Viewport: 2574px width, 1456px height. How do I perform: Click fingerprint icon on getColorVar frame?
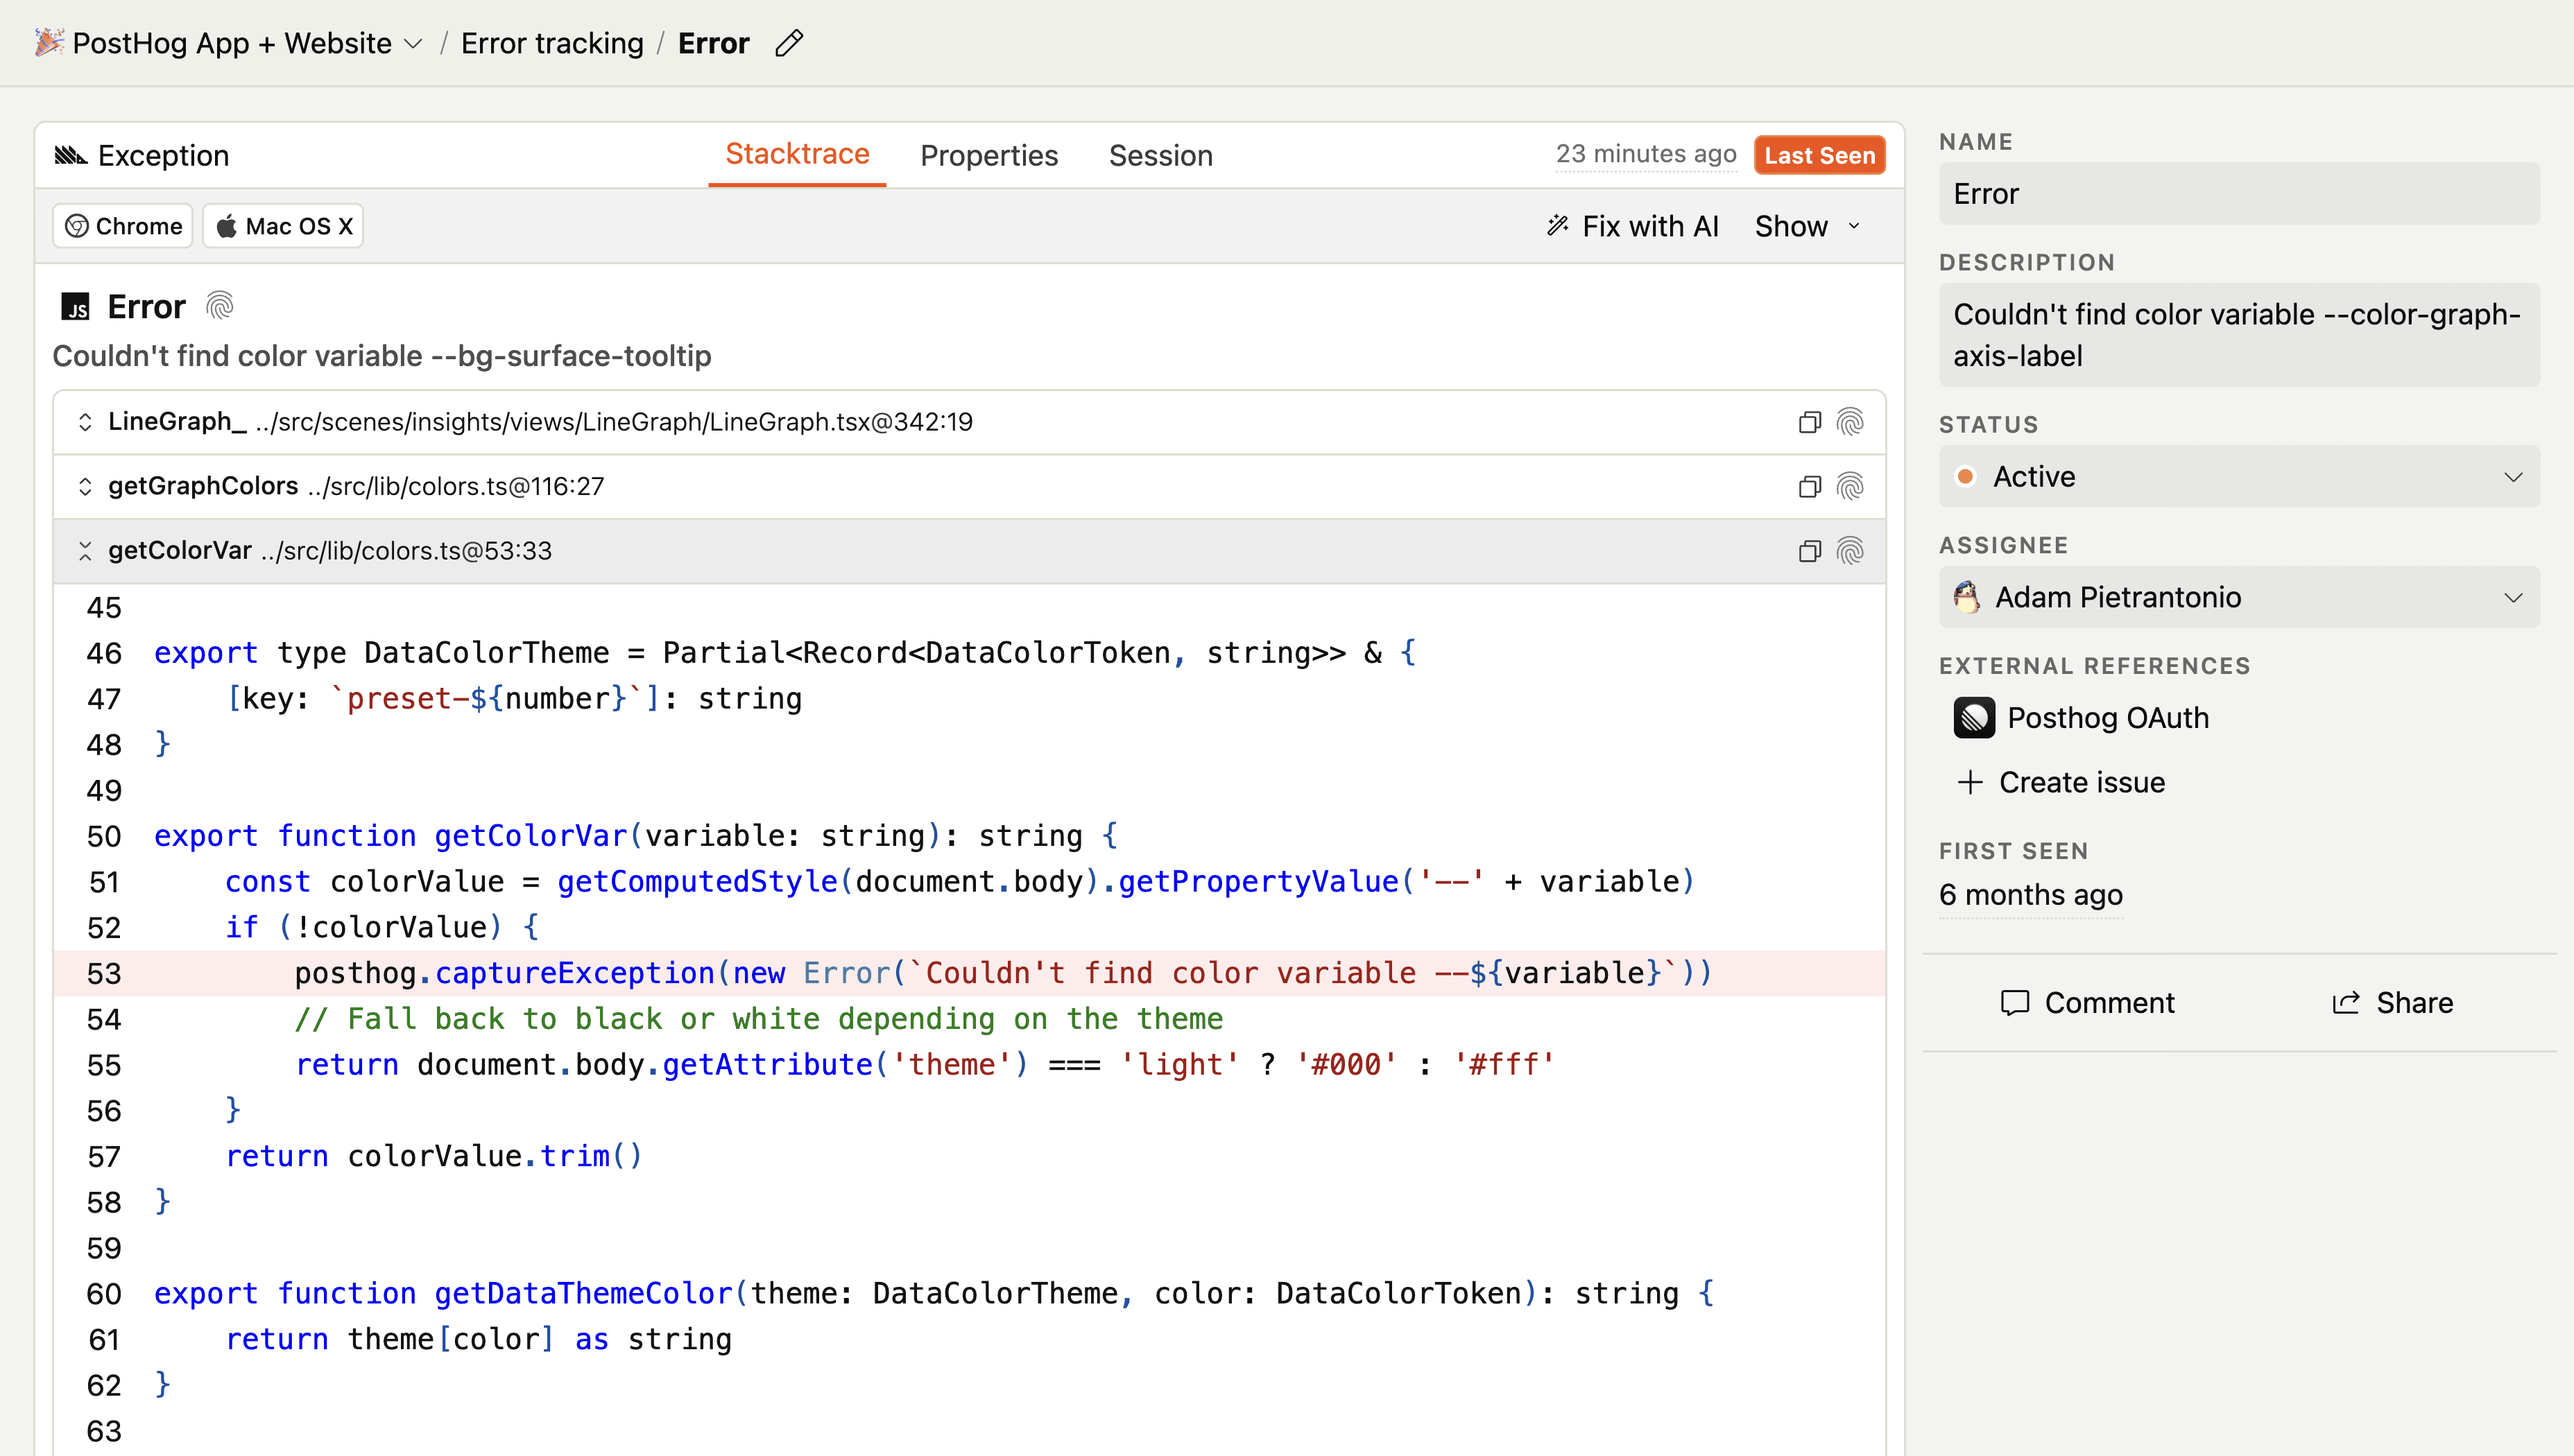1850,551
